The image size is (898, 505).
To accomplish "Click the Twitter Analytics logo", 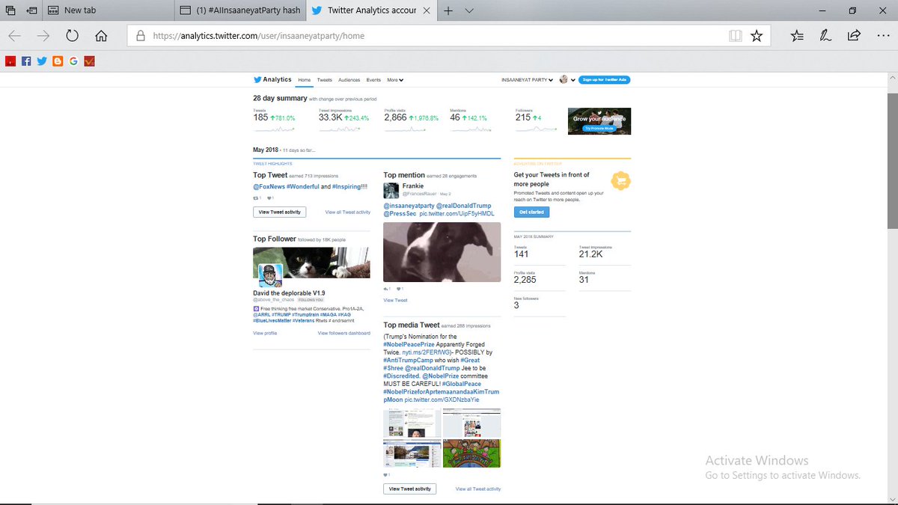I will click(272, 79).
